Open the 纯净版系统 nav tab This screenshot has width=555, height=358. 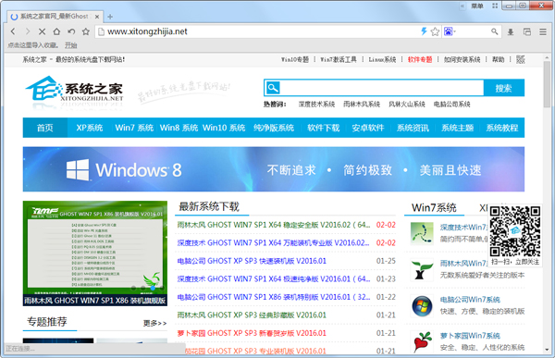pyautogui.click(x=274, y=128)
